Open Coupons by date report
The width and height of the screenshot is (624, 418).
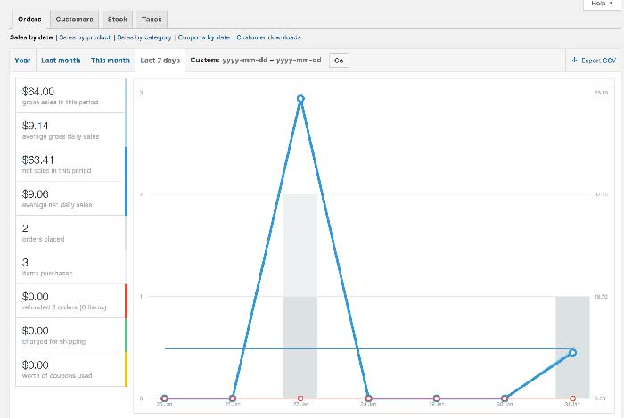(206, 37)
